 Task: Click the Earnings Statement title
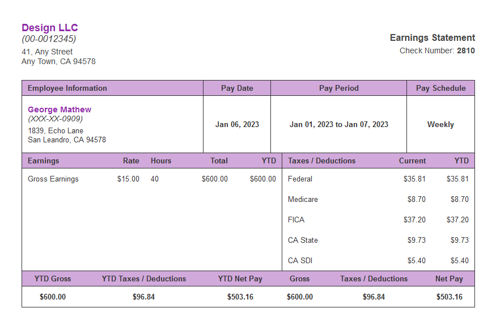(432, 37)
